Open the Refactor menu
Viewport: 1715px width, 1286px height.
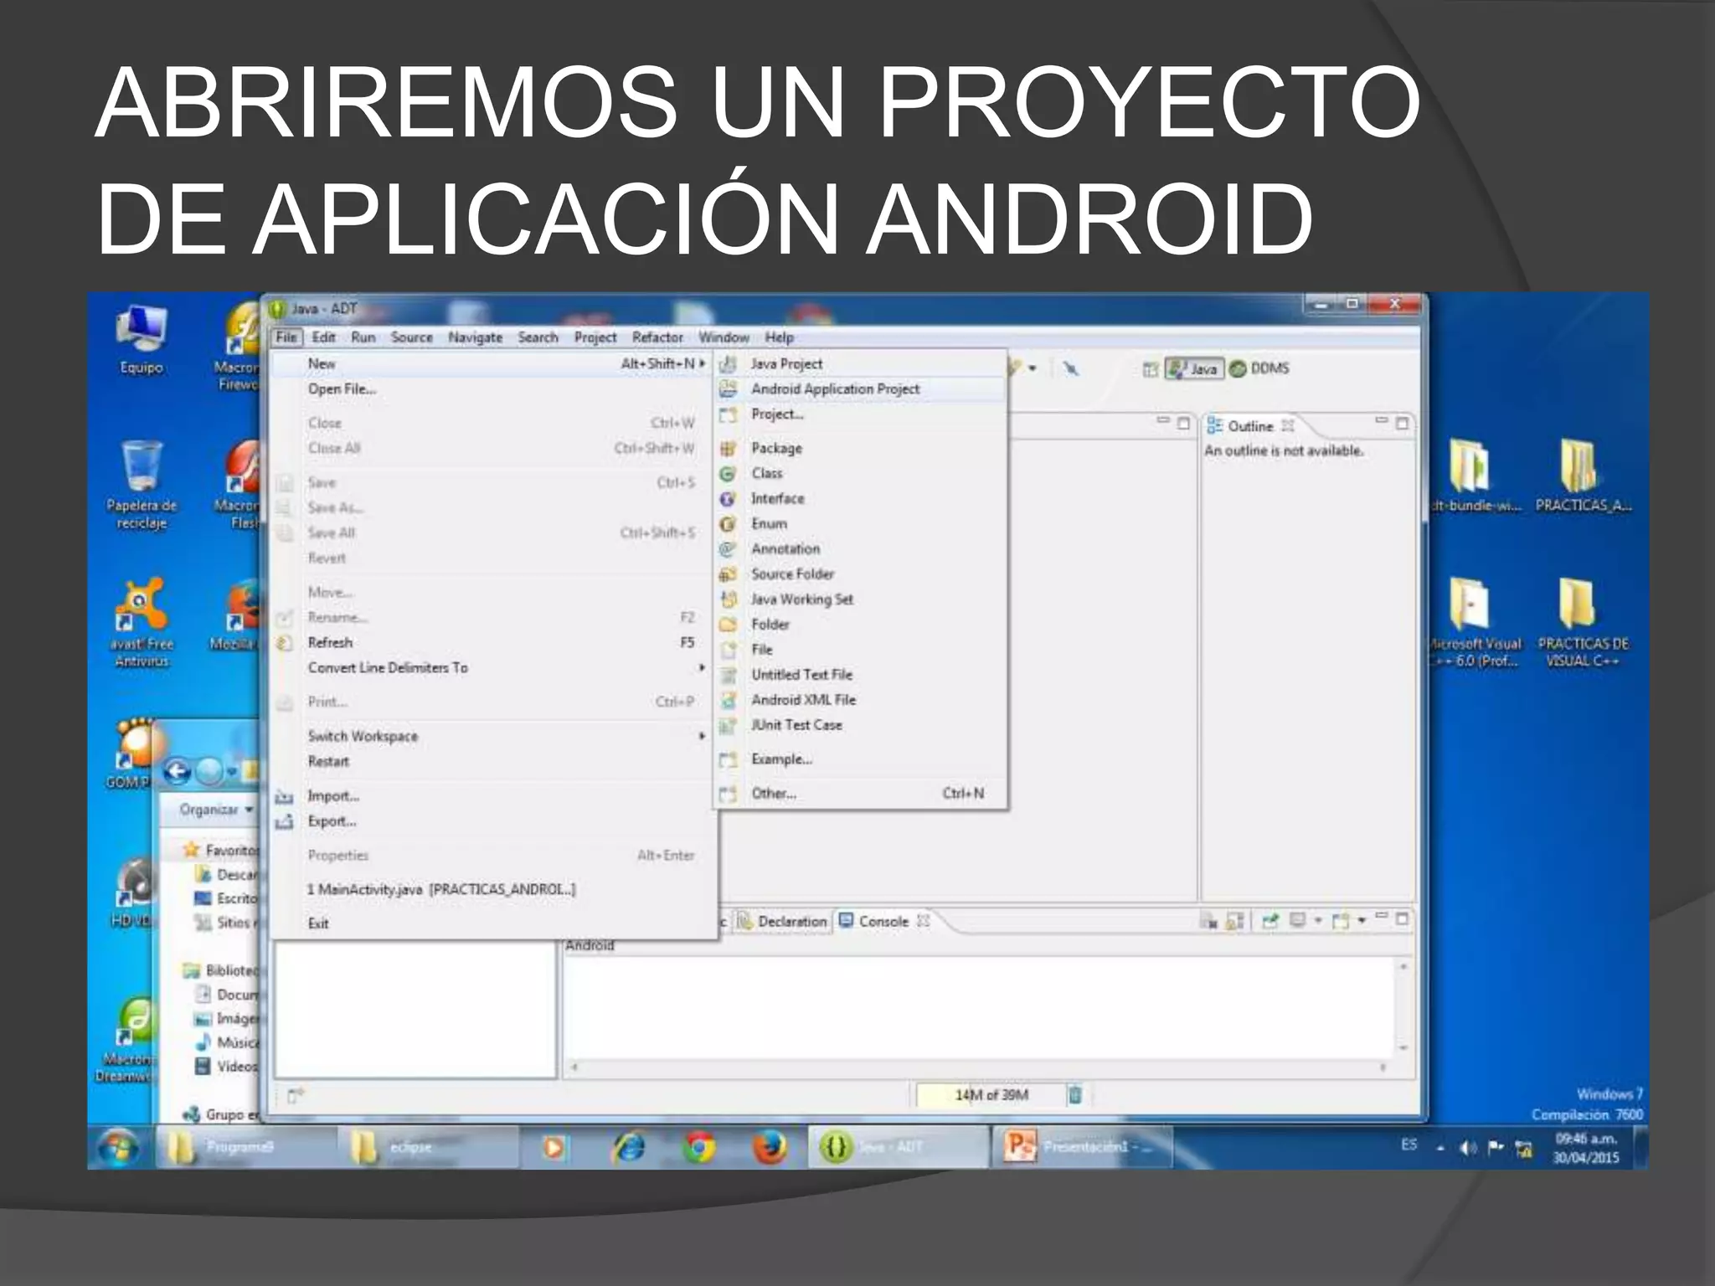657,337
